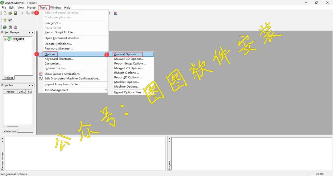Click the help topics question mark icon
This screenshot has width=333, height=176.
(5, 20)
